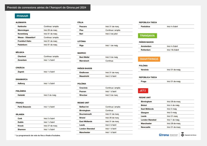Select the Nuremberg destination
Viewport: 207px width, 146px height.
(x=23, y=34)
